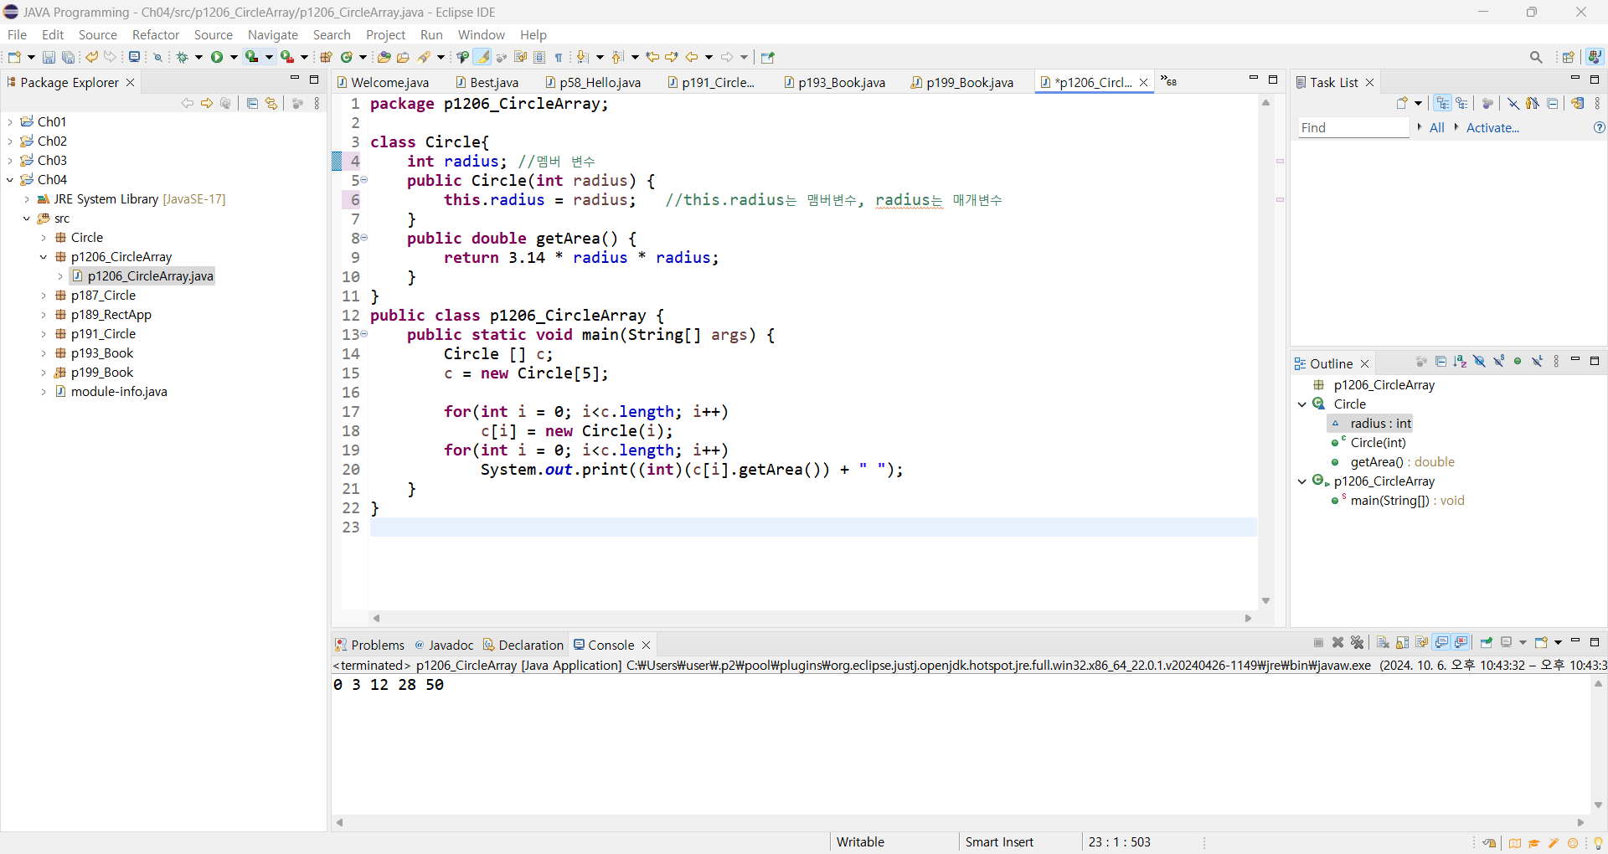This screenshot has width=1608, height=854.
Task: Switch to the Problems tab
Action: click(x=369, y=645)
